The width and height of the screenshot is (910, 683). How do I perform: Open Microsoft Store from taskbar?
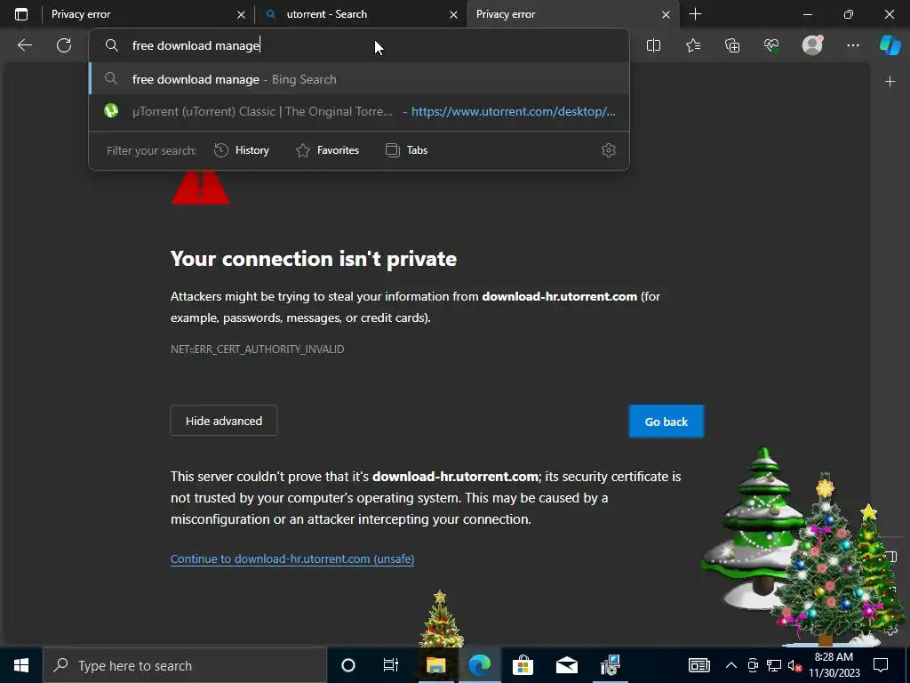523,665
